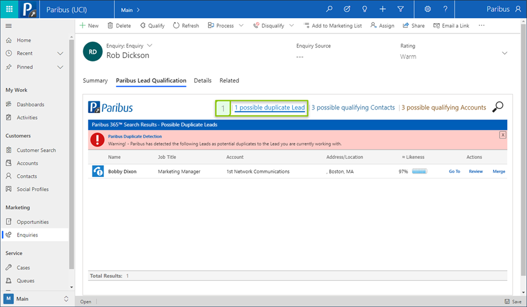Screen dimensions: 527x307
Task: Open the more commands ellipsis
Action: (482, 26)
